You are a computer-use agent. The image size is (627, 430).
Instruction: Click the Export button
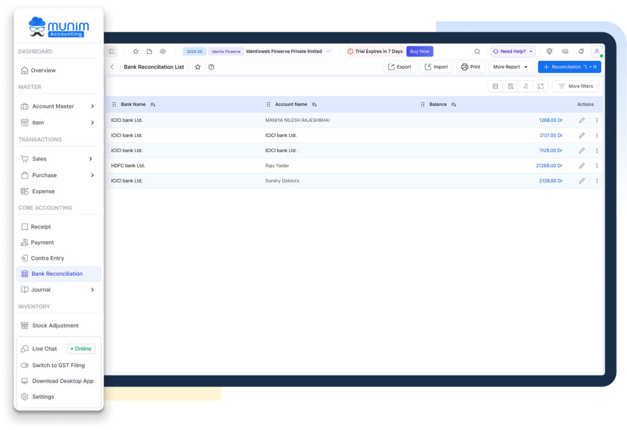[x=399, y=67]
